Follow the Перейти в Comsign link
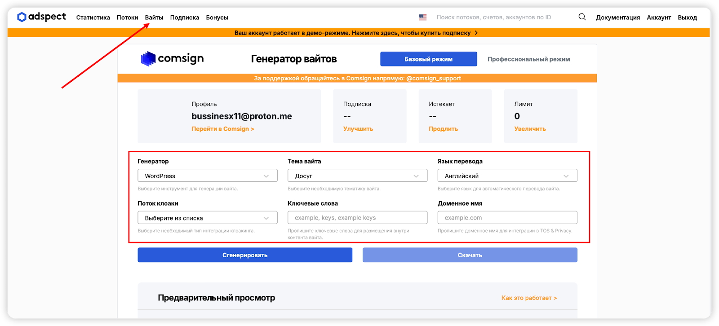719x326 pixels. [x=222, y=129]
